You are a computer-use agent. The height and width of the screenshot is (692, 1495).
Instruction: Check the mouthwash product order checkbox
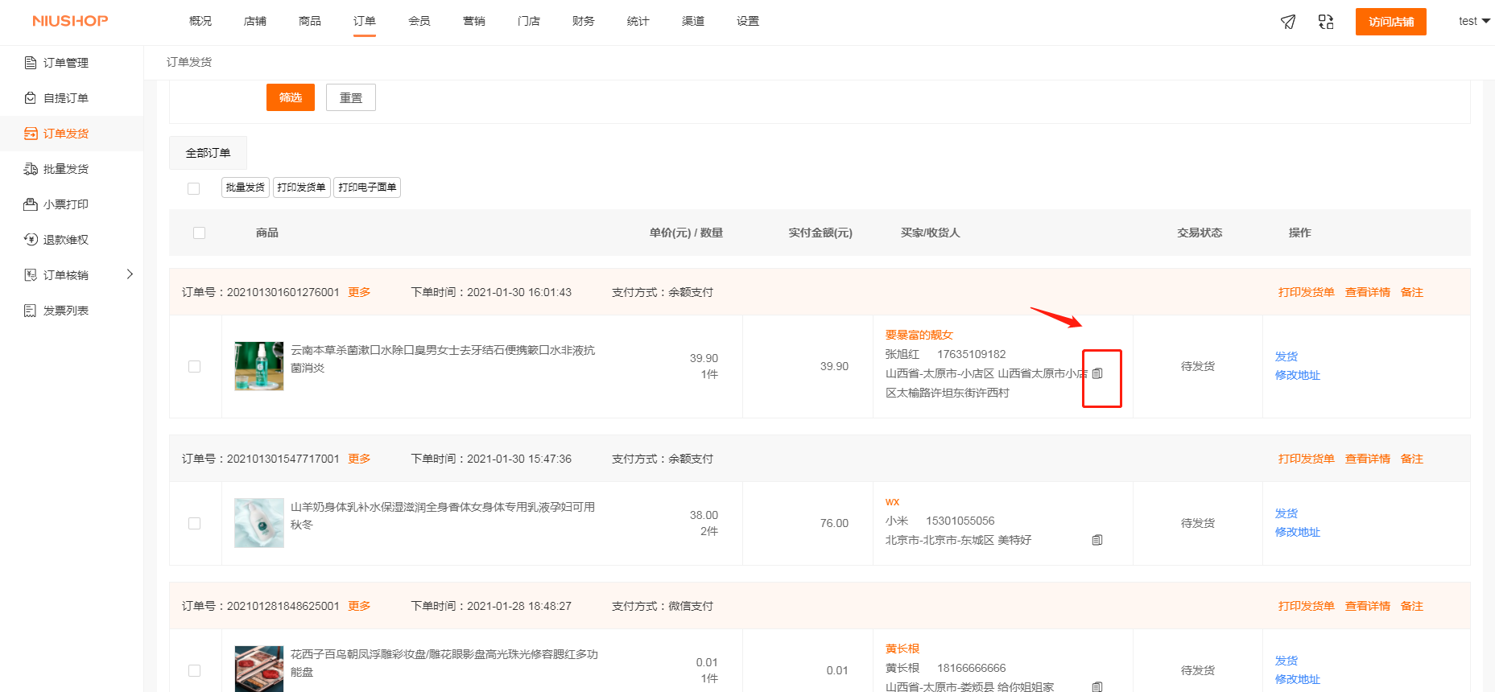coord(194,367)
